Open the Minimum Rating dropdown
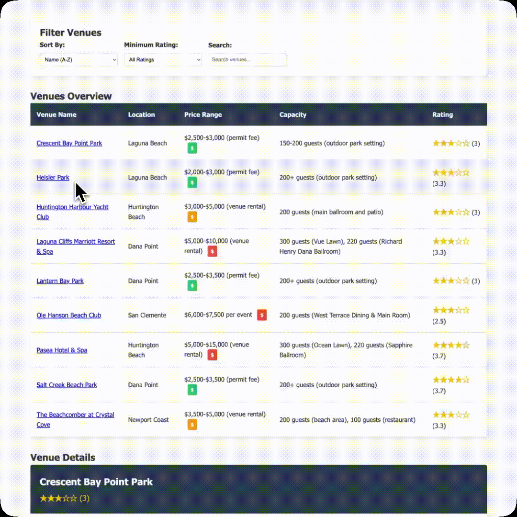This screenshot has height=517, width=517. coord(163,60)
